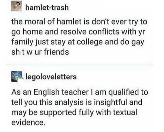Click the word 'qualified' in the reply
This screenshot has width=164, height=132.
124,92
